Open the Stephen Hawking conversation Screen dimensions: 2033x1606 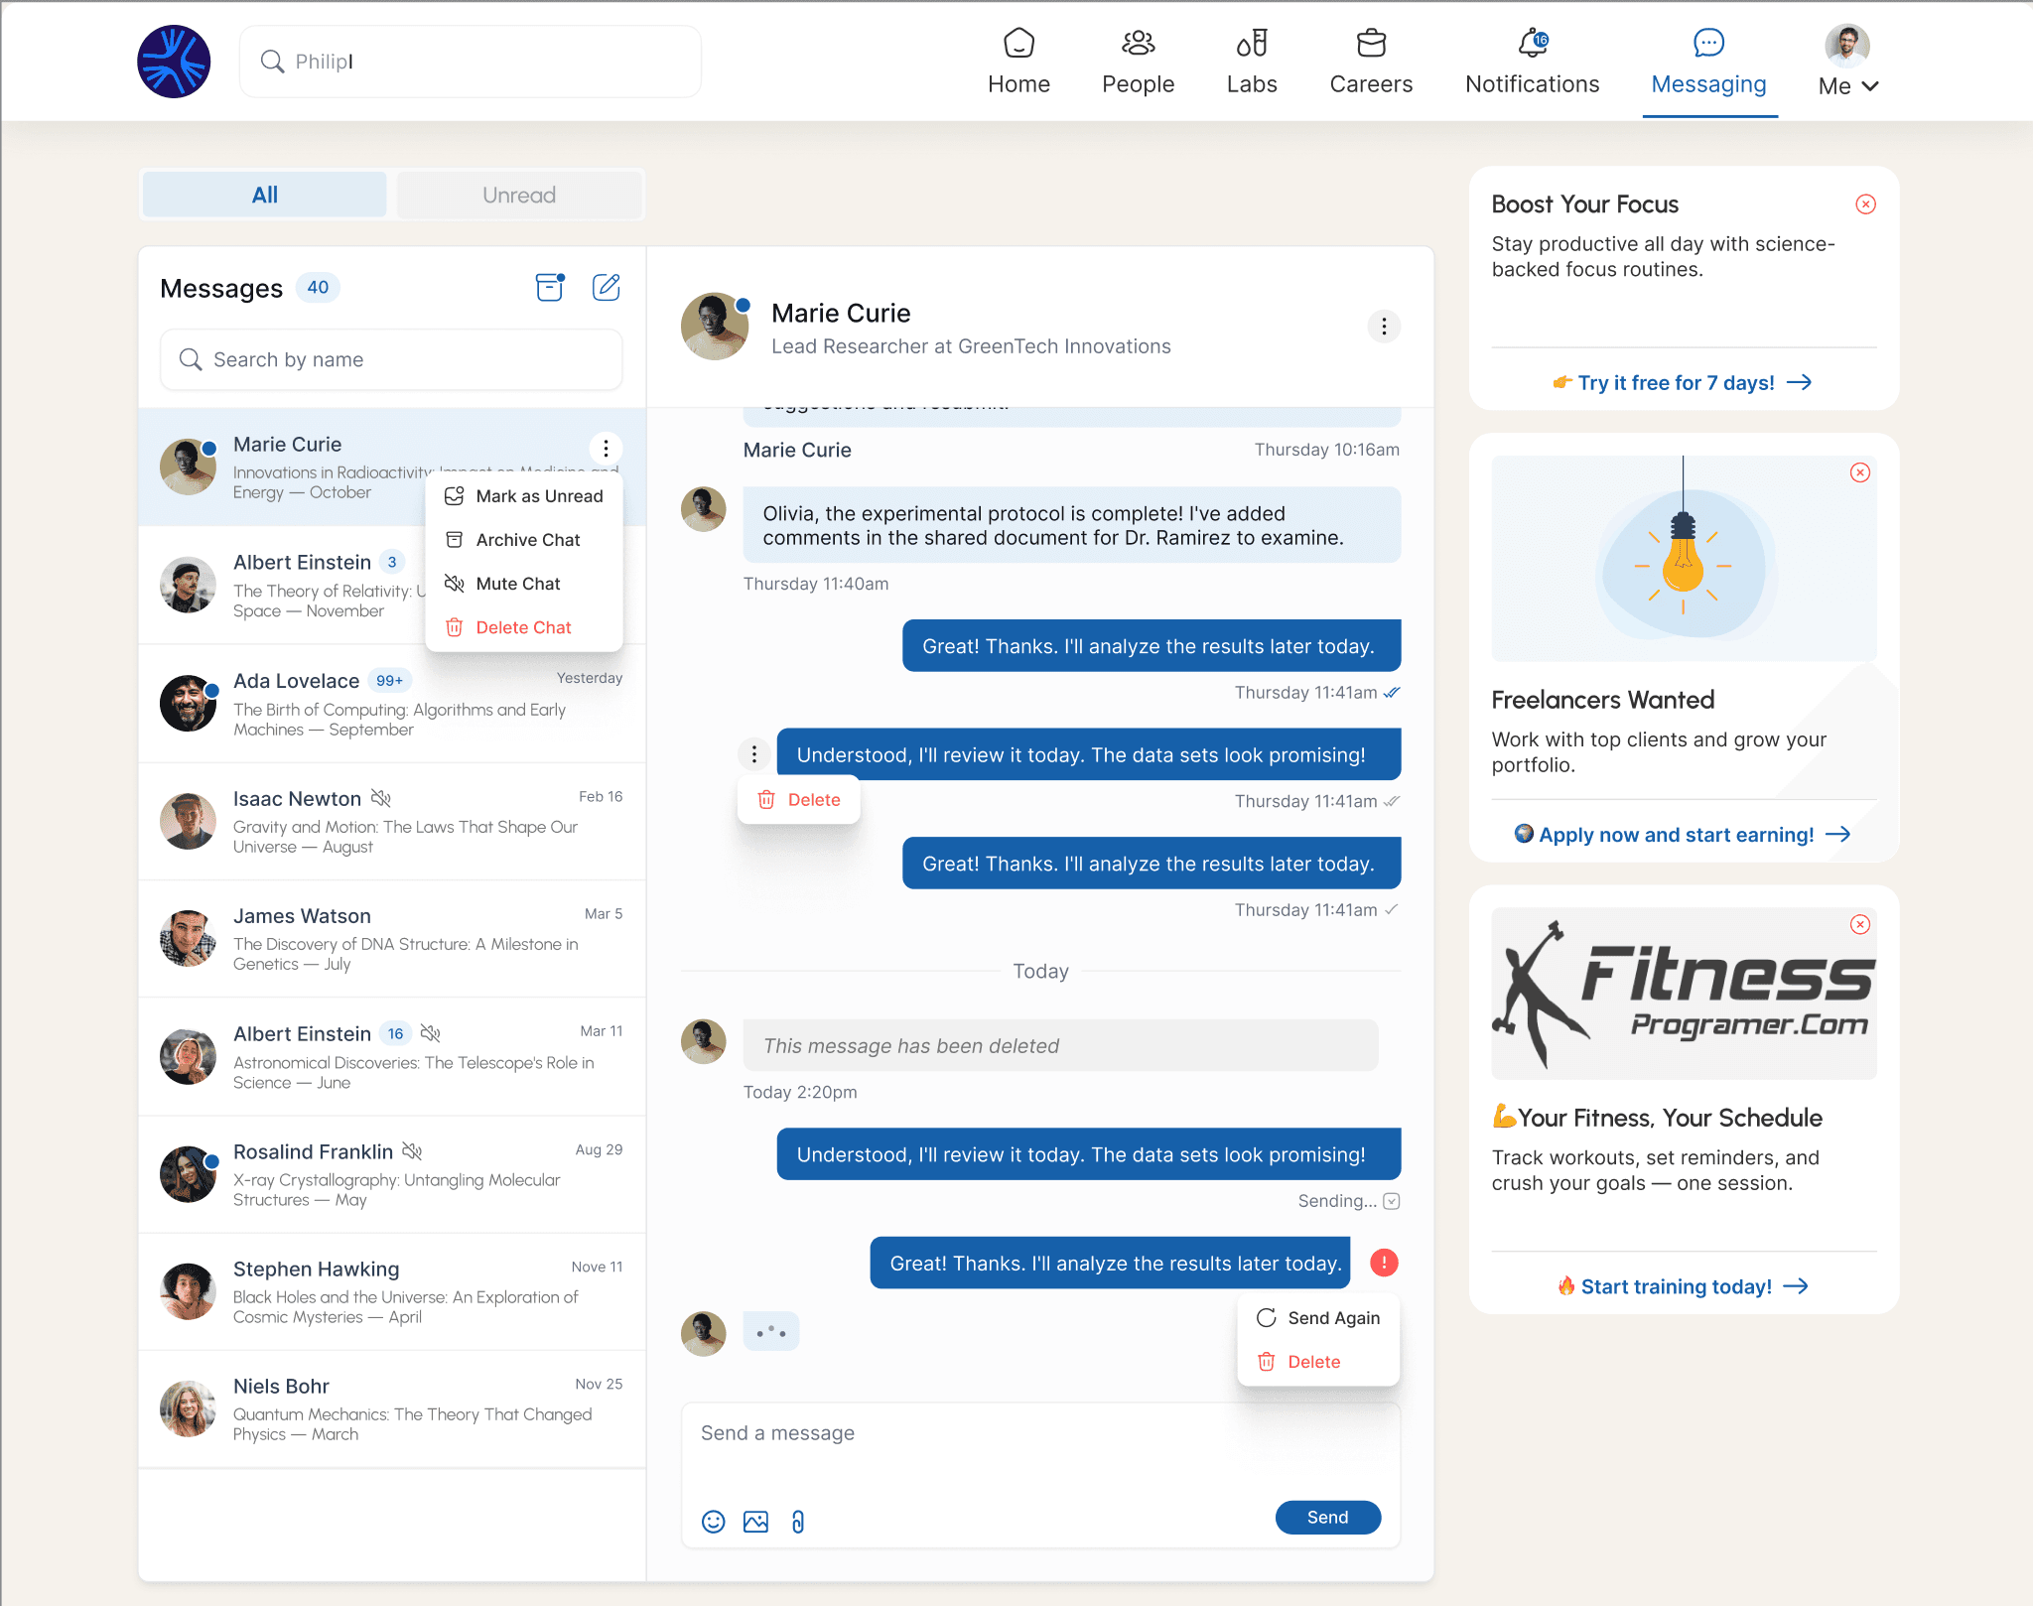coord(391,1291)
